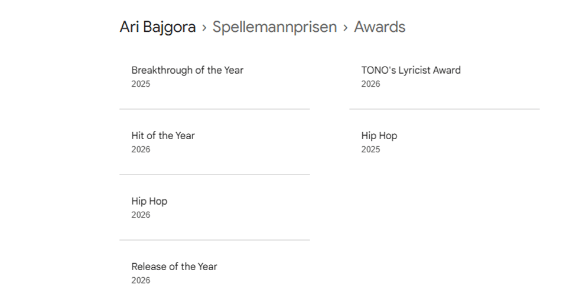Viewport: 579px width, 302px height.
Task: Click chevron between Ari Bajgora and Spellemannprisen
Action: point(204,28)
